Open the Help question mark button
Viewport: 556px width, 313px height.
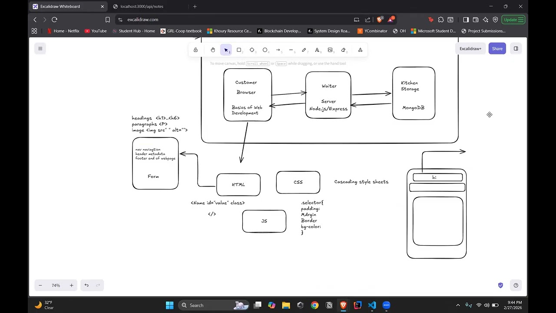tap(516, 285)
